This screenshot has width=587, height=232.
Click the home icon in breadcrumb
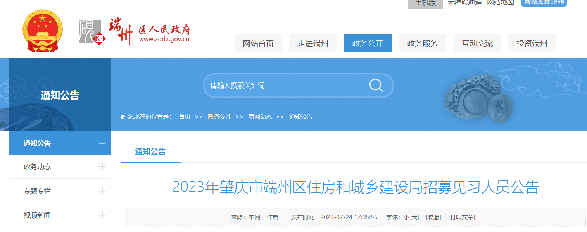[123, 117]
